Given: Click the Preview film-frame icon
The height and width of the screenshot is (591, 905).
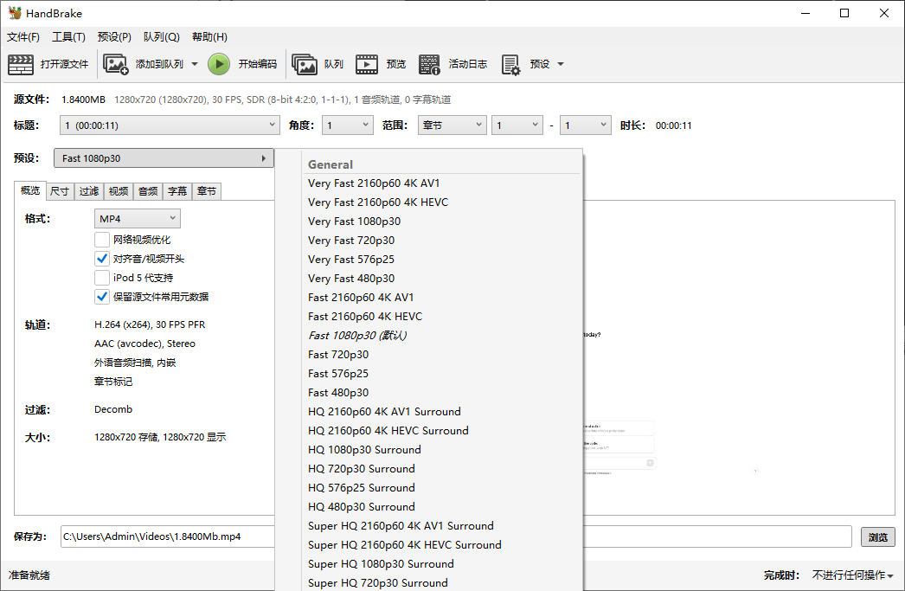Looking at the screenshot, I should coord(367,64).
